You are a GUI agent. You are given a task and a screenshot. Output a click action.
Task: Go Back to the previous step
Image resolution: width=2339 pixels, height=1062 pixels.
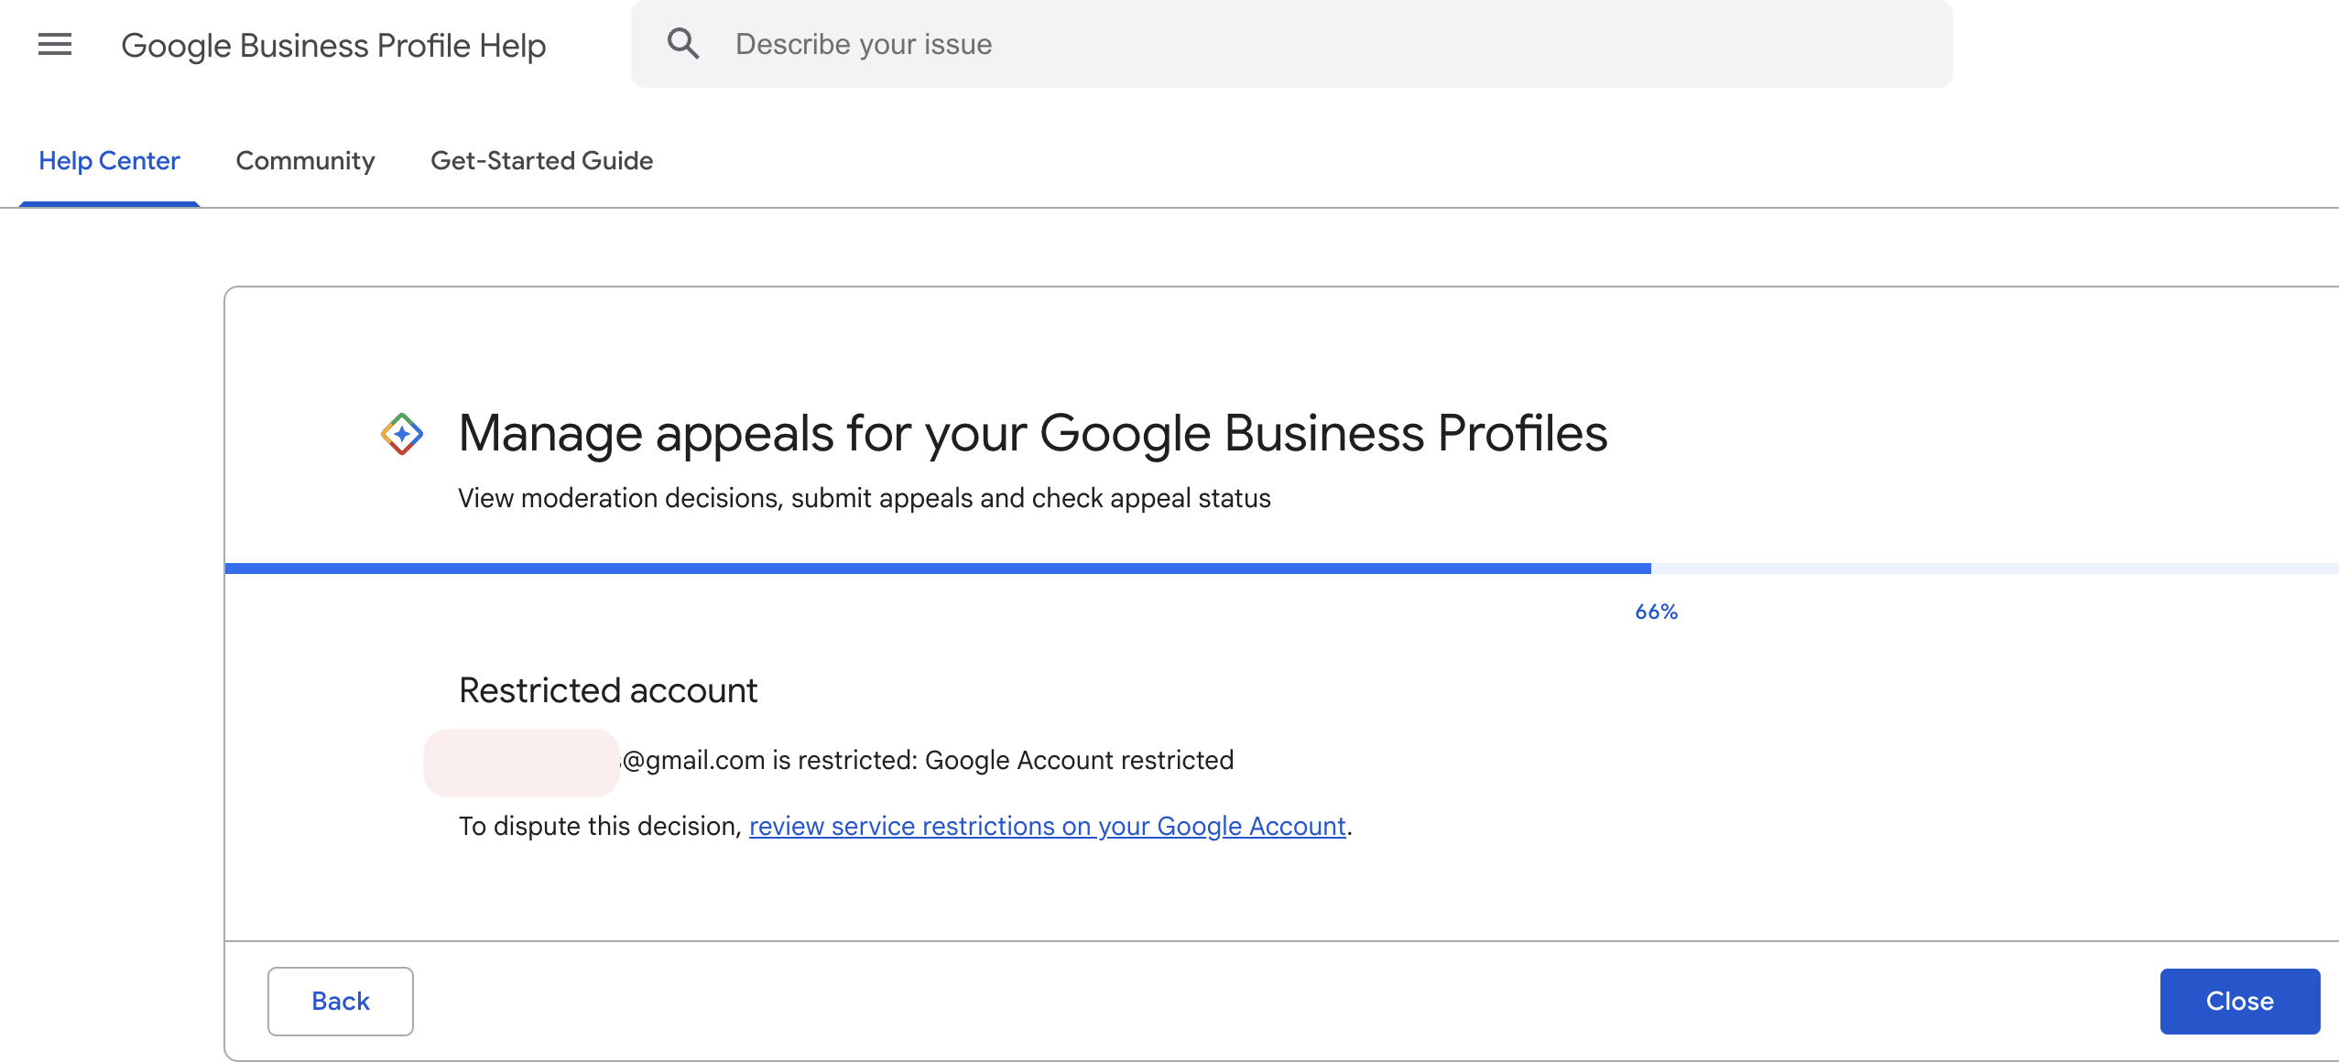341,1002
